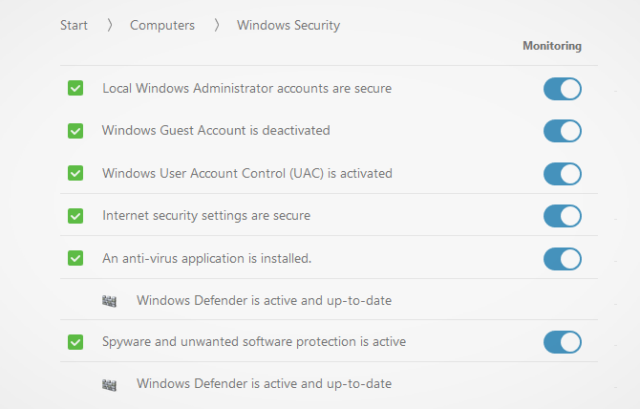The height and width of the screenshot is (409, 640).
Task: Click the Monitoring column header
Action: click(x=552, y=46)
